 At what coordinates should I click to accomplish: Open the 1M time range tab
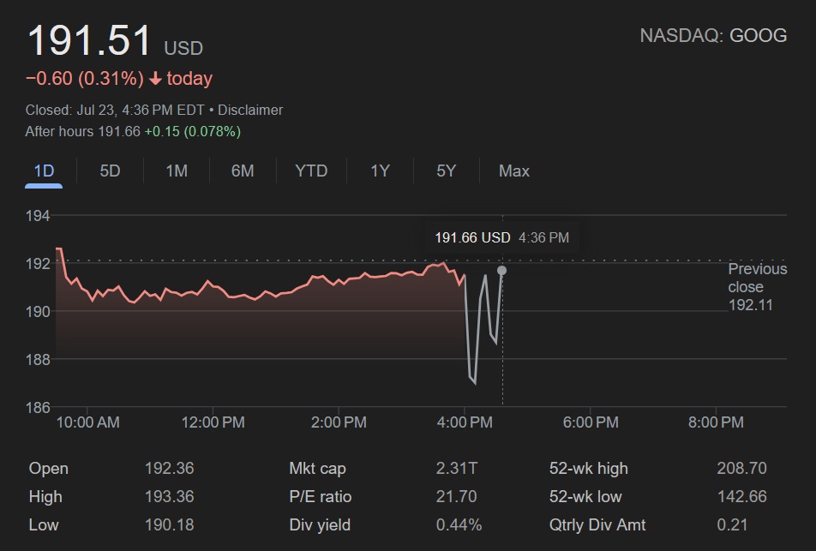[x=176, y=171]
